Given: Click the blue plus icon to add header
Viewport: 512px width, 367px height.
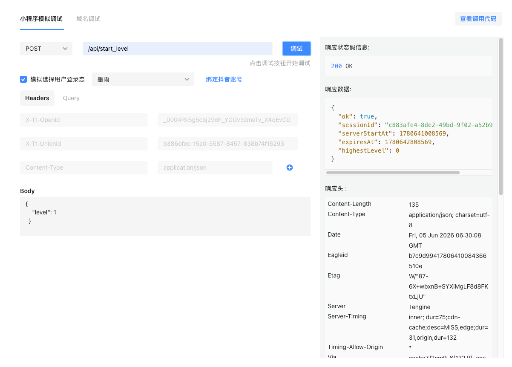Looking at the screenshot, I should pos(290,168).
